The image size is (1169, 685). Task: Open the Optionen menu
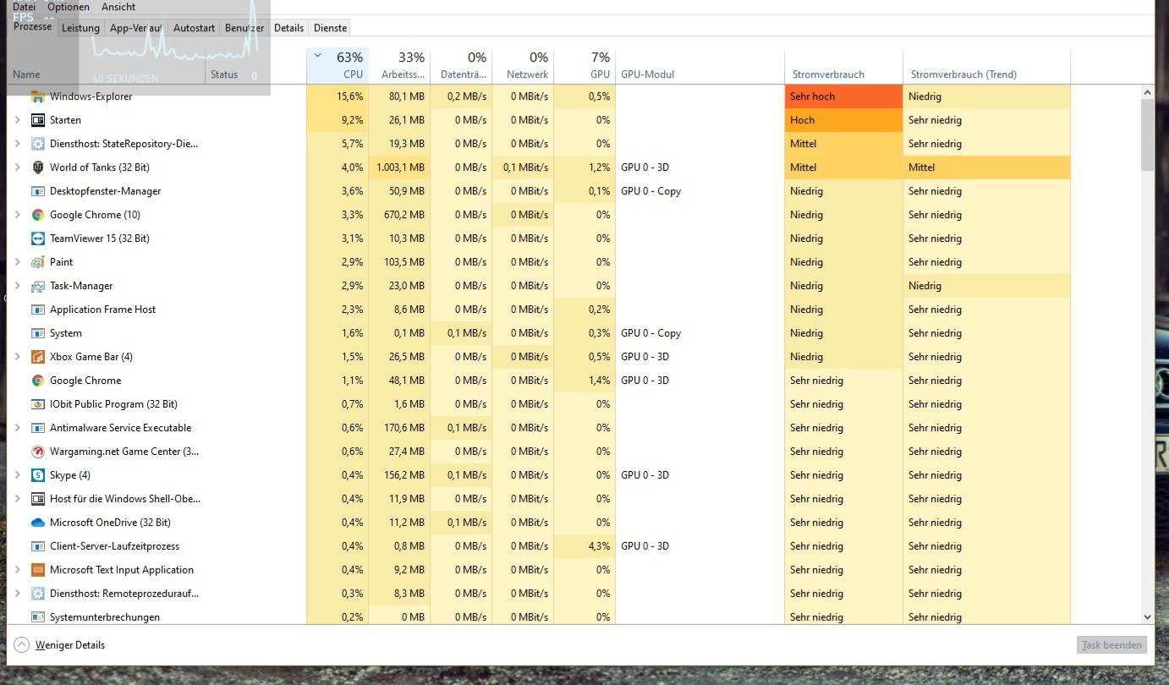[x=68, y=7]
